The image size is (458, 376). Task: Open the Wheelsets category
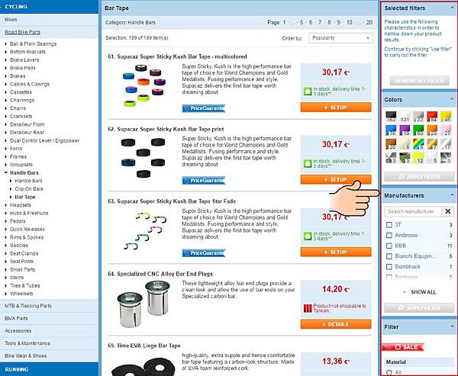[x=21, y=294]
